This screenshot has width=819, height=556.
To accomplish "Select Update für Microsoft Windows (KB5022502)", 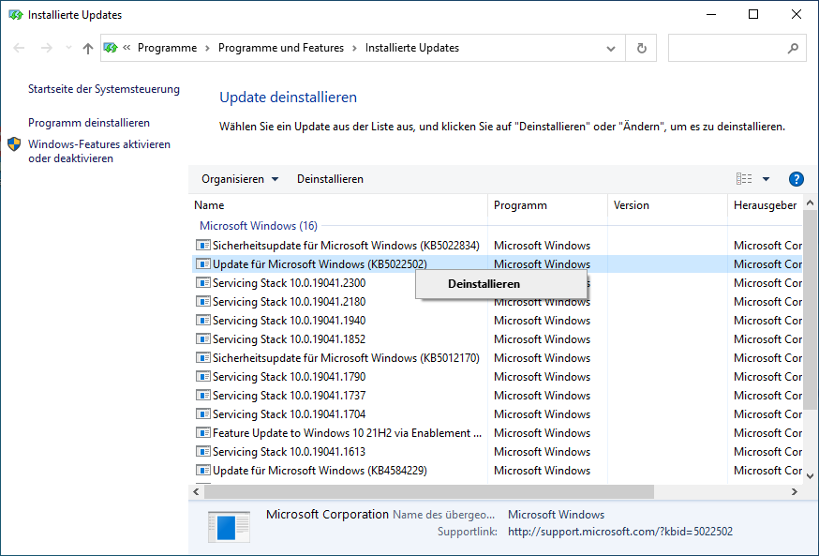I will 497,264.
